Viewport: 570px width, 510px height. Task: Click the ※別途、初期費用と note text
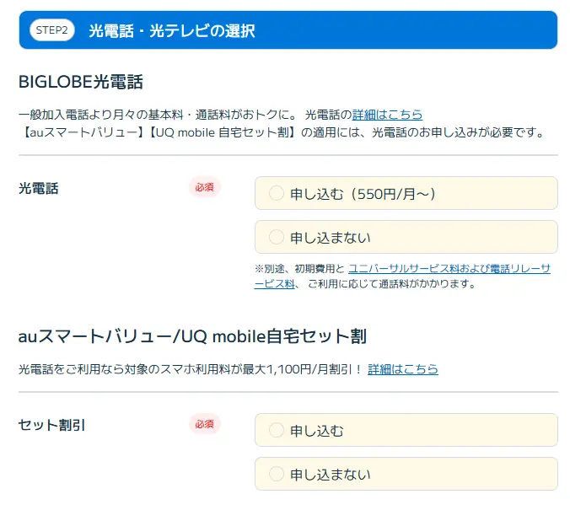(x=299, y=268)
